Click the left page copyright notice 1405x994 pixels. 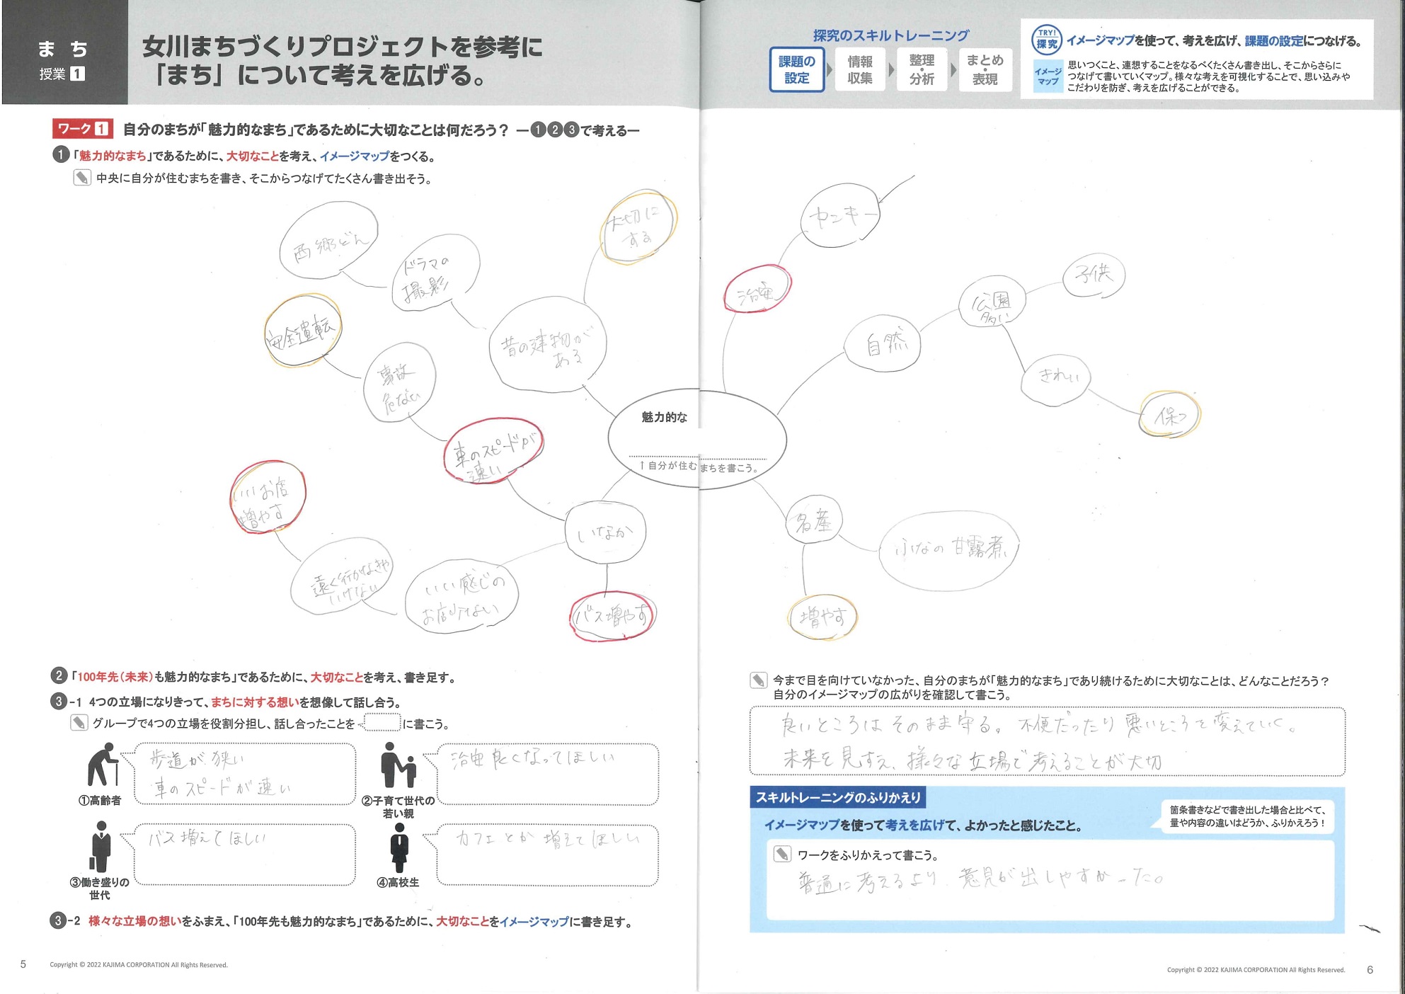[139, 964]
